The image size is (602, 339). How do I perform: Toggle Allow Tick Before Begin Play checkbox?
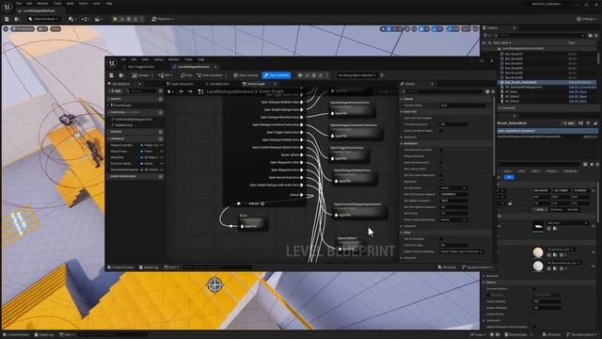[x=441, y=131]
